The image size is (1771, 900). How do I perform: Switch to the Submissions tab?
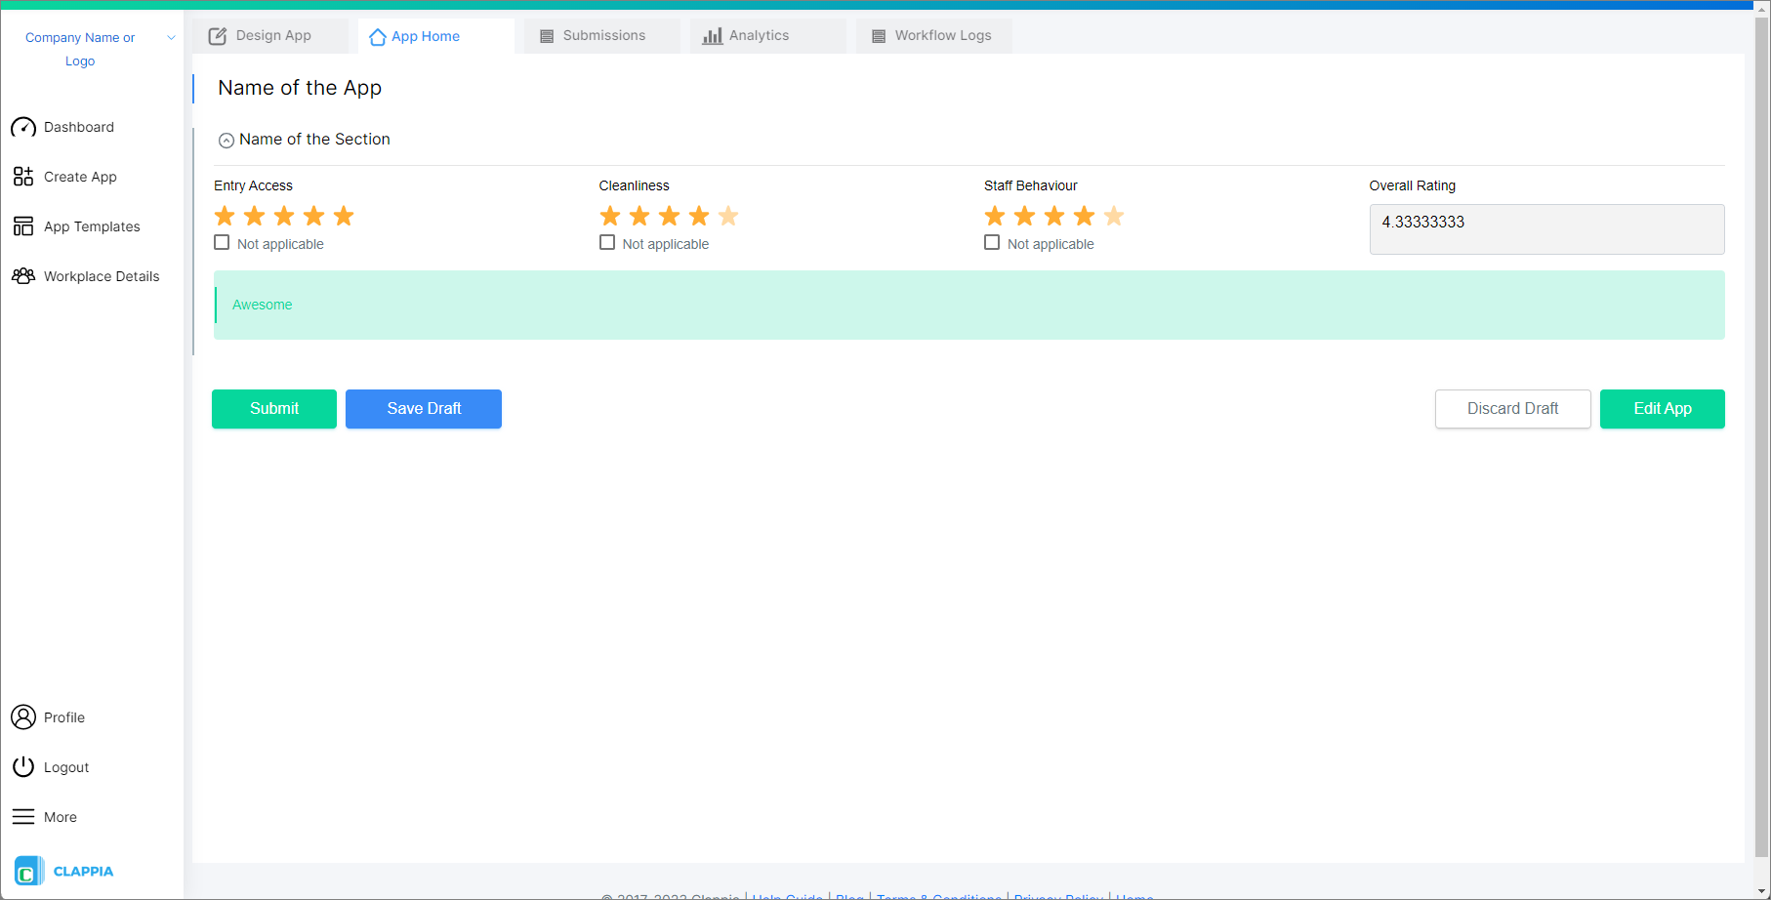point(601,35)
